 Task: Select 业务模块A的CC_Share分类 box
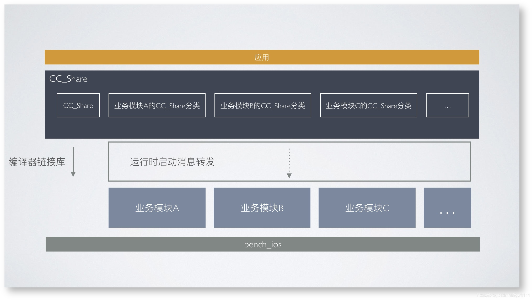157,105
